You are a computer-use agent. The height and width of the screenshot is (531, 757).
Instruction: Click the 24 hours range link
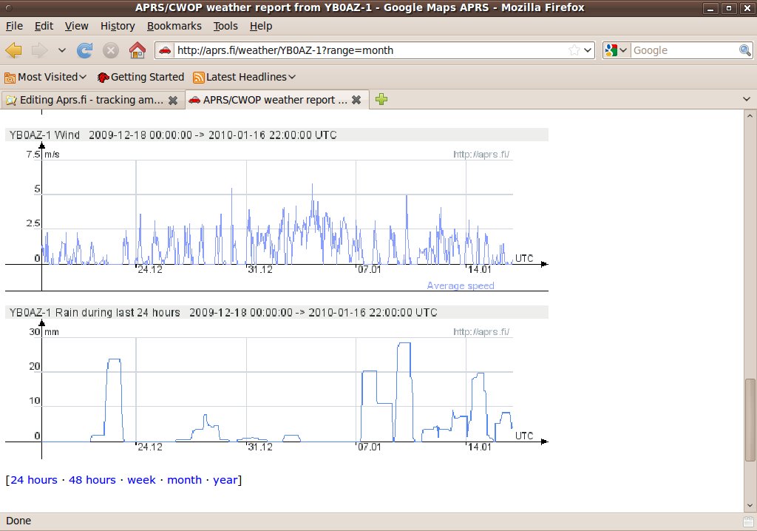tap(33, 480)
